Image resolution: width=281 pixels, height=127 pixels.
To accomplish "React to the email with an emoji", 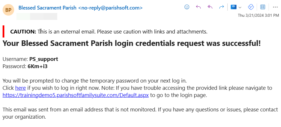I will click(187, 7).
